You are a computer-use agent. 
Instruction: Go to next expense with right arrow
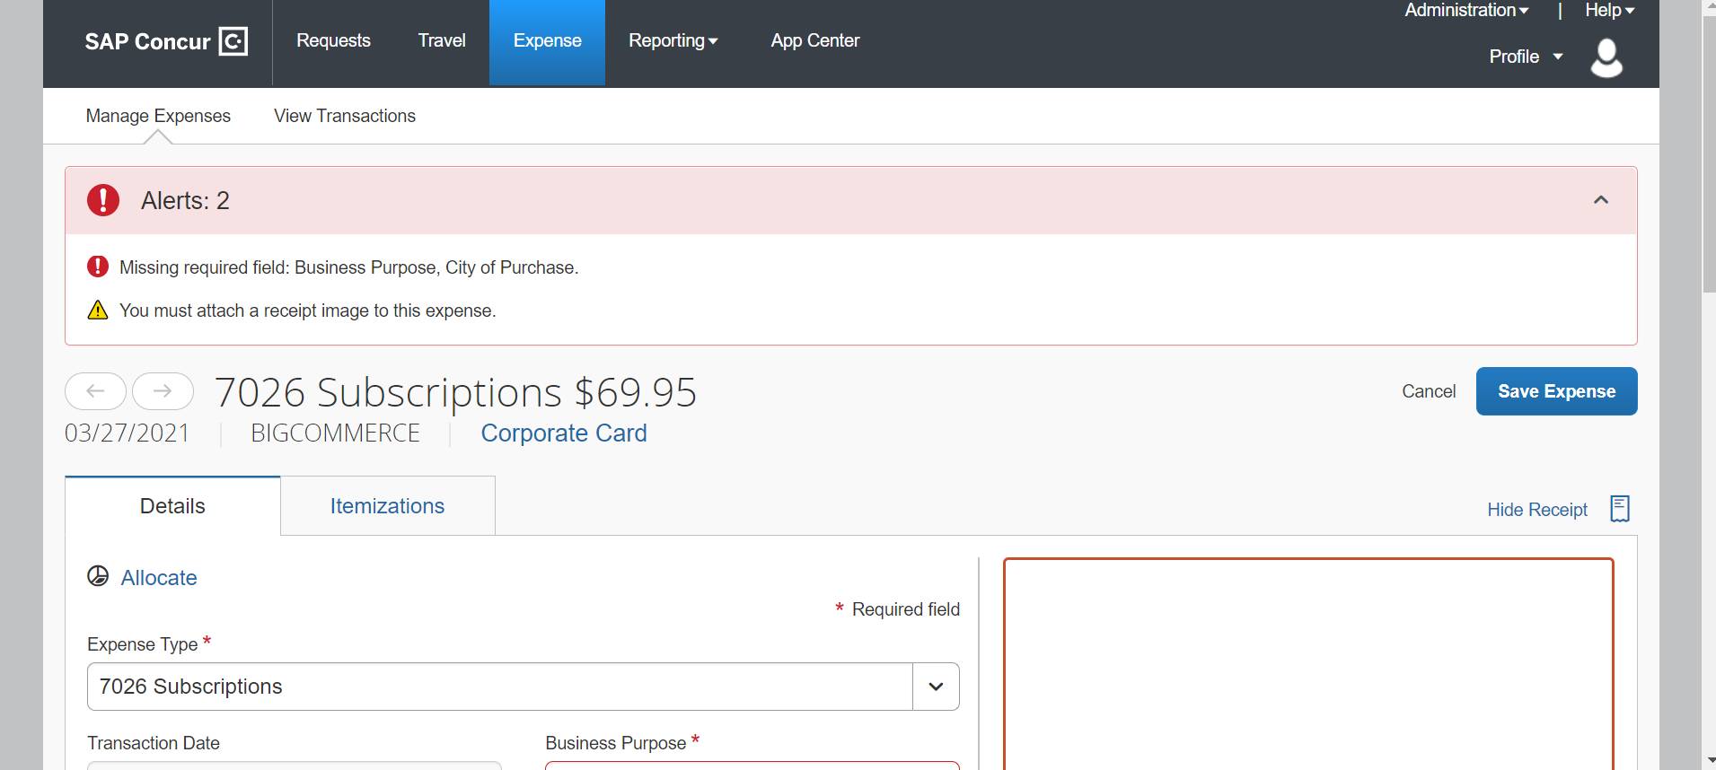(163, 391)
